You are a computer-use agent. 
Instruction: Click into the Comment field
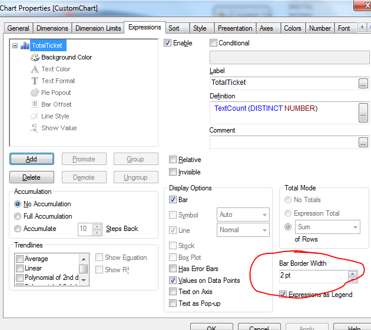coord(284,142)
